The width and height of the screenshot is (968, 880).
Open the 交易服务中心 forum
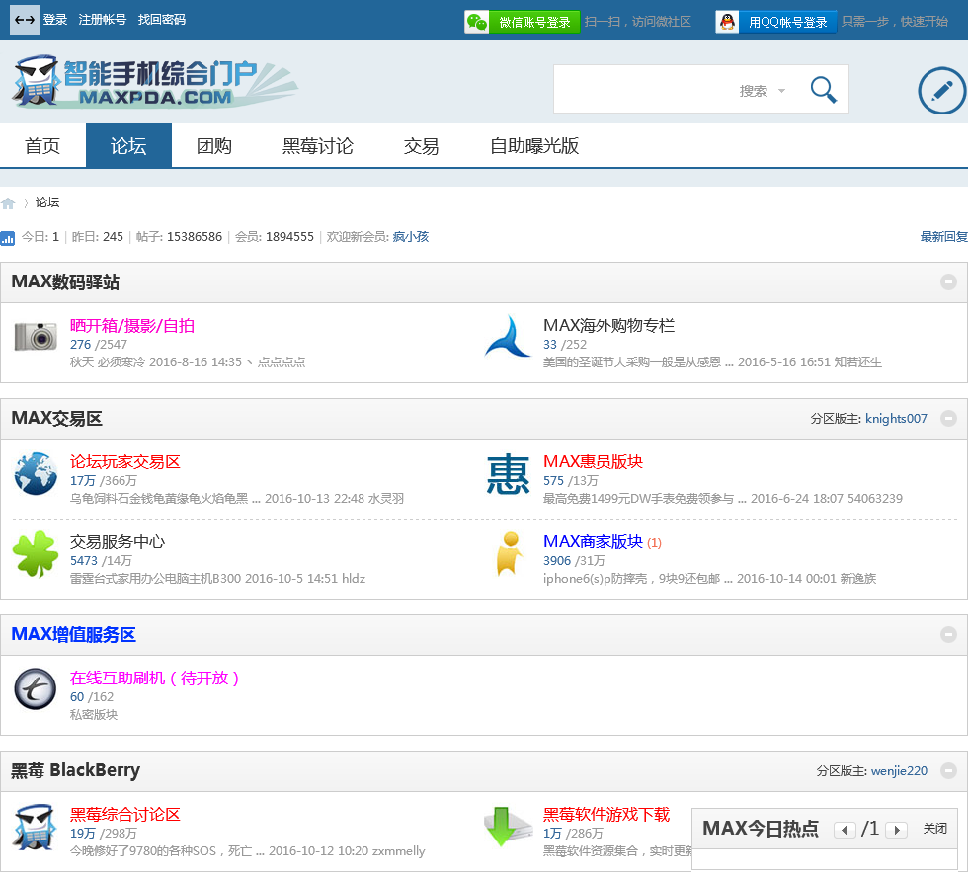tap(118, 542)
